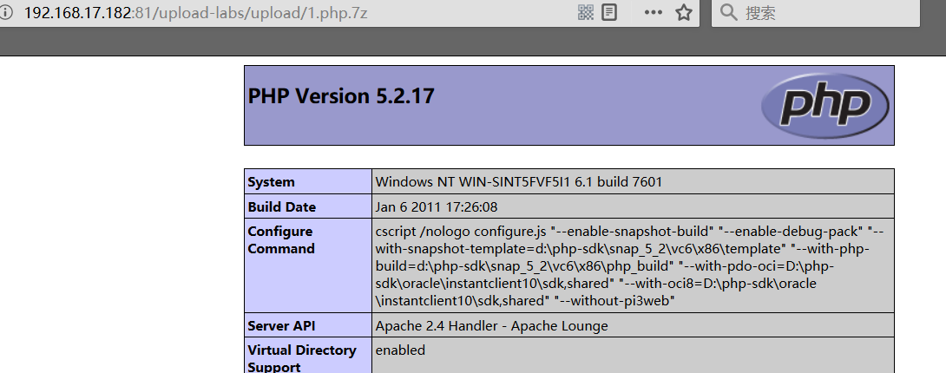Select the Build Date row label

(x=282, y=207)
